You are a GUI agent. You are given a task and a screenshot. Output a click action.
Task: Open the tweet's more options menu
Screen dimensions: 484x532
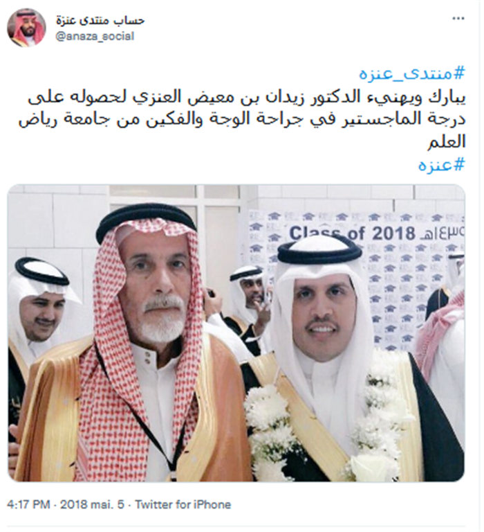point(458,18)
